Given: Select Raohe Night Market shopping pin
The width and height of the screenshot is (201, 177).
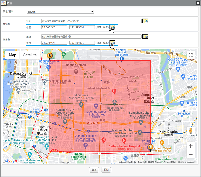Looking at the screenshot, I should [182, 103].
